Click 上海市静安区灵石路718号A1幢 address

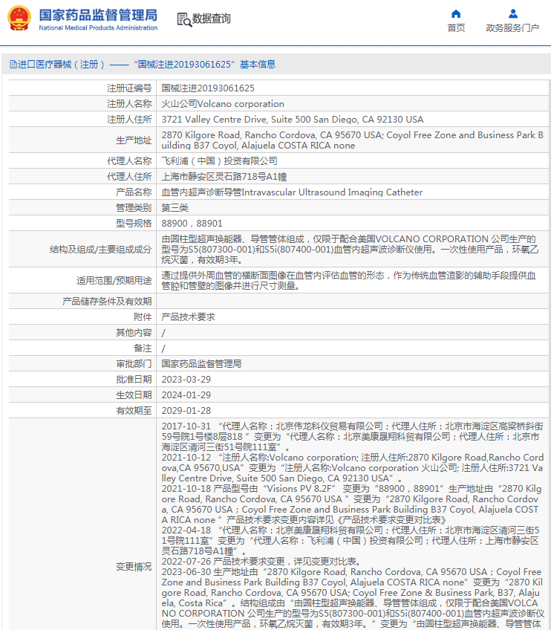pos(224,176)
